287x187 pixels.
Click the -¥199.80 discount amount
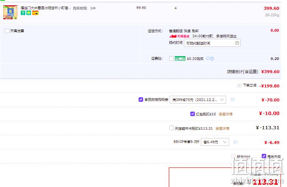(269, 86)
